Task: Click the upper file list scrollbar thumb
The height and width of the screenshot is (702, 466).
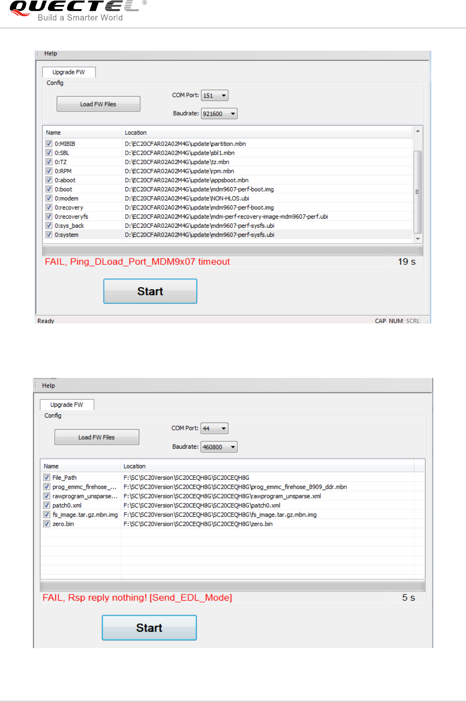Action: click(x=418, y=192)
